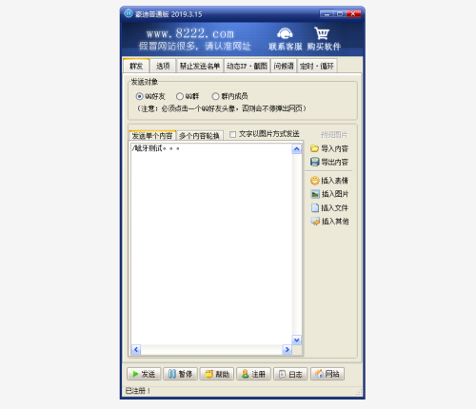
Task: Click the 注册 register button
Action: point(253,374)
